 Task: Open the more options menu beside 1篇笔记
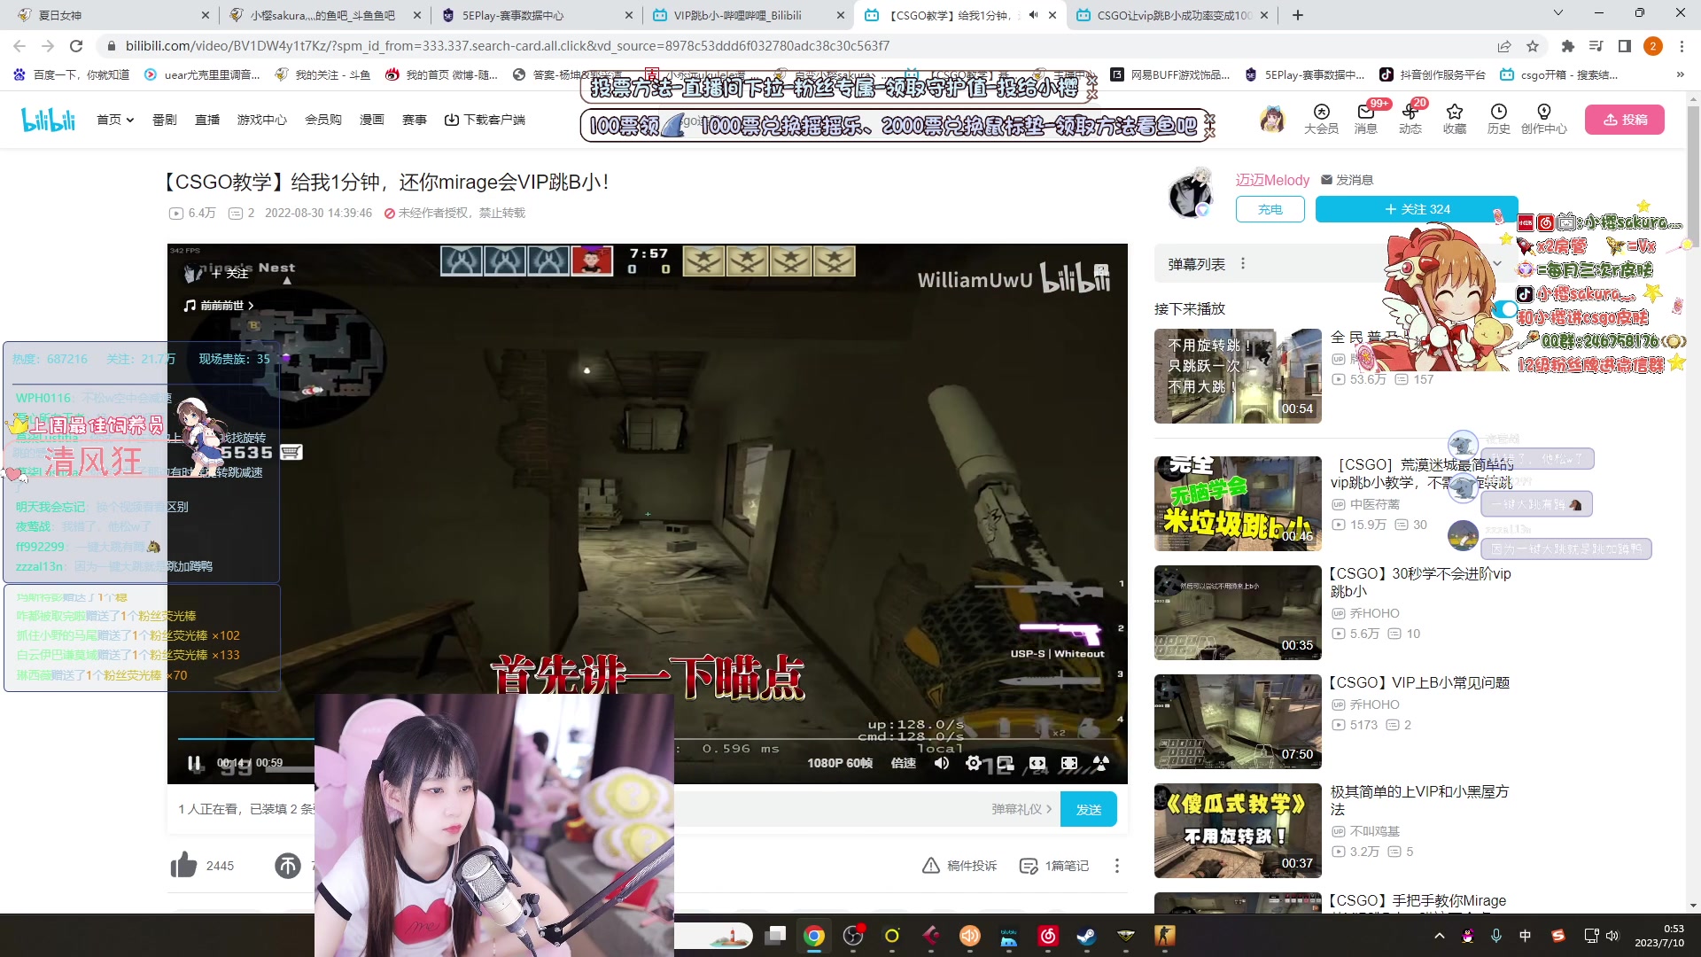(x=1116, y=866)
